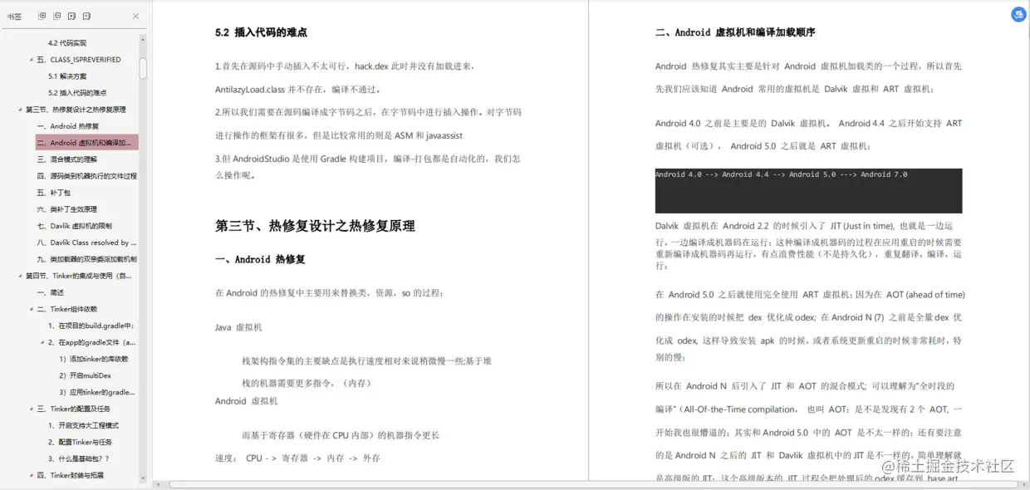
Task: Open bookmark 第三节、热修复设计之热修复原理
Action: pos(76,110)
